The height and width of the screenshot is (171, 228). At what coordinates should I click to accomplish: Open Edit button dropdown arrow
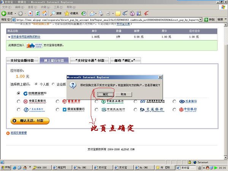(x=113, y=14)
